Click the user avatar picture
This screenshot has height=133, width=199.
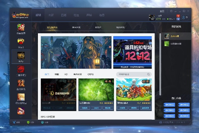[x=152, y=18]
